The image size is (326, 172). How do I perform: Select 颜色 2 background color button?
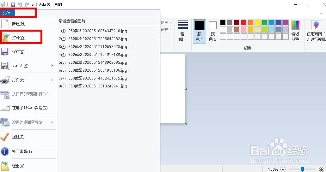point(212,31)
